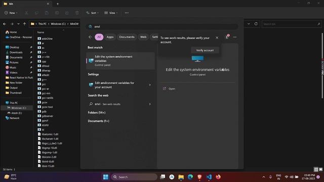This screenshot has width=324, height=182.
Task: Expand the Folders (14+) results group
Action: click(x=97, y=113)
